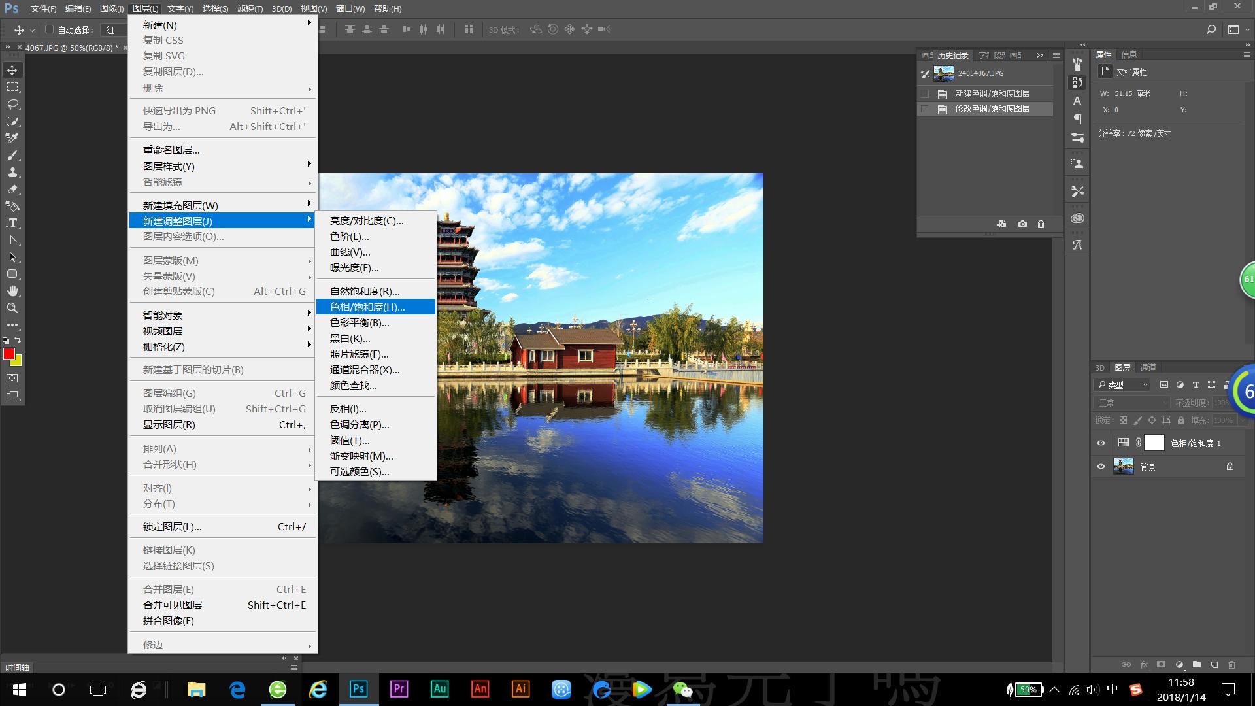This screenshot has height=706, width=1255.
Task: Select the Eraser tool
Action: 12,189
